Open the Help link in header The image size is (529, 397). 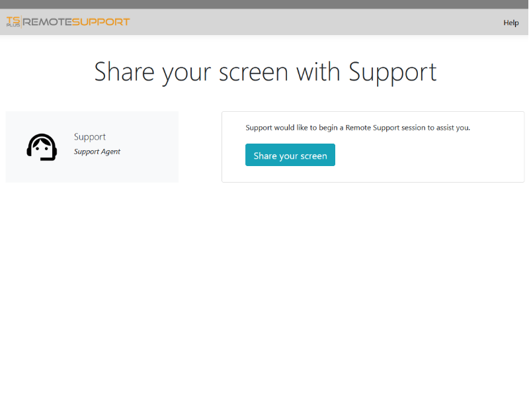tap(510, 22)
